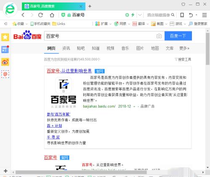Click the 百度一下 search button

point(178,36)
